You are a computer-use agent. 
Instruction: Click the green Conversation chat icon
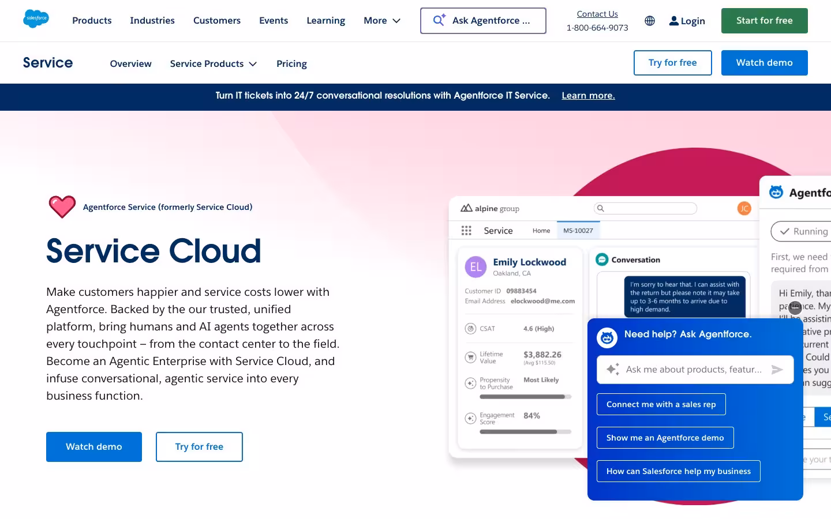pyautogui.click(x=602, y=259)
